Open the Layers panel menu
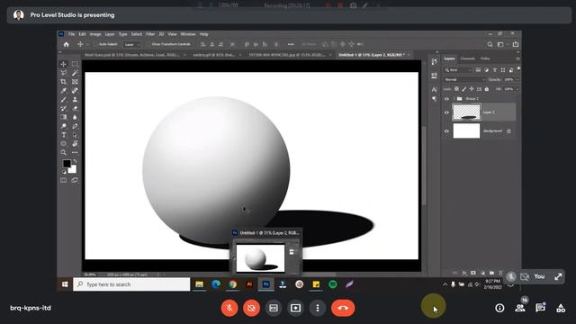Image resolution: width=576 pixels, height=324 pixels. pos(518,58)
